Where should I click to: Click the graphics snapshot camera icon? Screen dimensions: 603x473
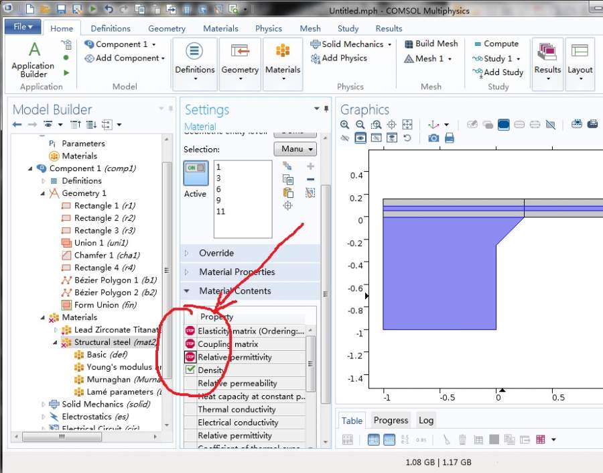[433, 138]
